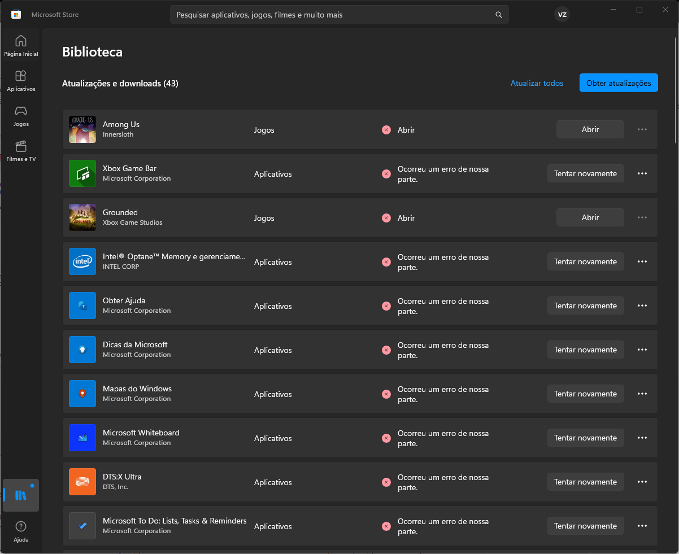The image size is (679, 554).
Task: Open the Página Inicial home icon
Action: [x=21, y=45]
